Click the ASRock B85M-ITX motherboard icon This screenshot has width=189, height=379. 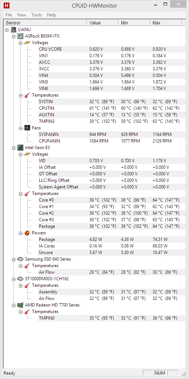click(20, 36)
